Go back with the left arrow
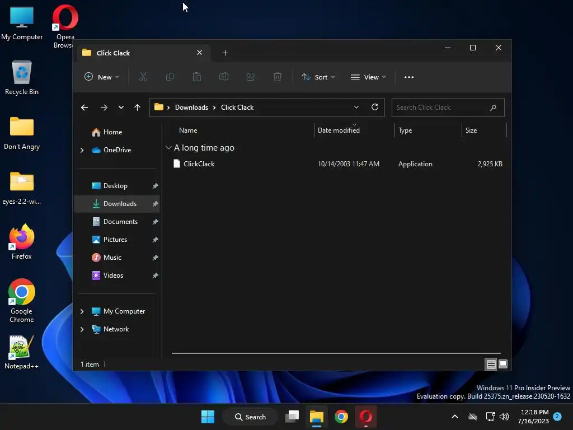573x430 pixels. click(x=84, y=107)
